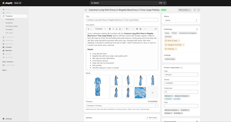This screenshot has height=122, width=231.
Task: Remove the Women's Dresses collection chip
Action: click(x=189, y=96)
